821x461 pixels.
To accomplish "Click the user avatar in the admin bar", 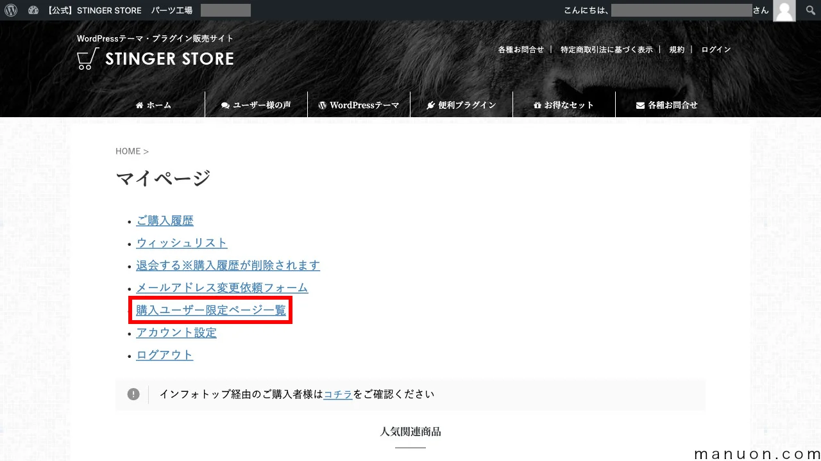I will point(784,11).
